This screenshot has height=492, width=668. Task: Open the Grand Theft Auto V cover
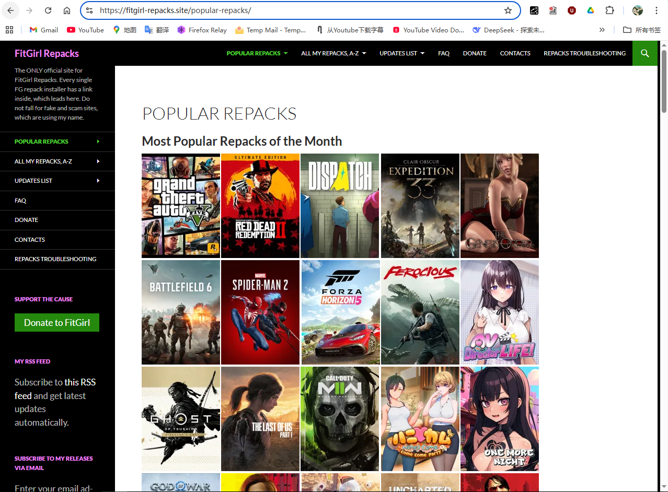[181, 206]
